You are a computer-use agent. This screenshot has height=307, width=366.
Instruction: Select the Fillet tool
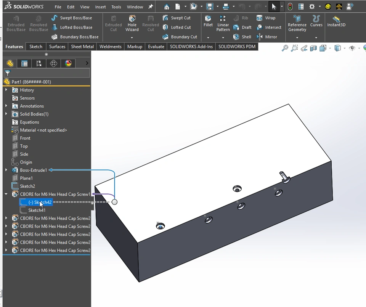tap(208, 21)
